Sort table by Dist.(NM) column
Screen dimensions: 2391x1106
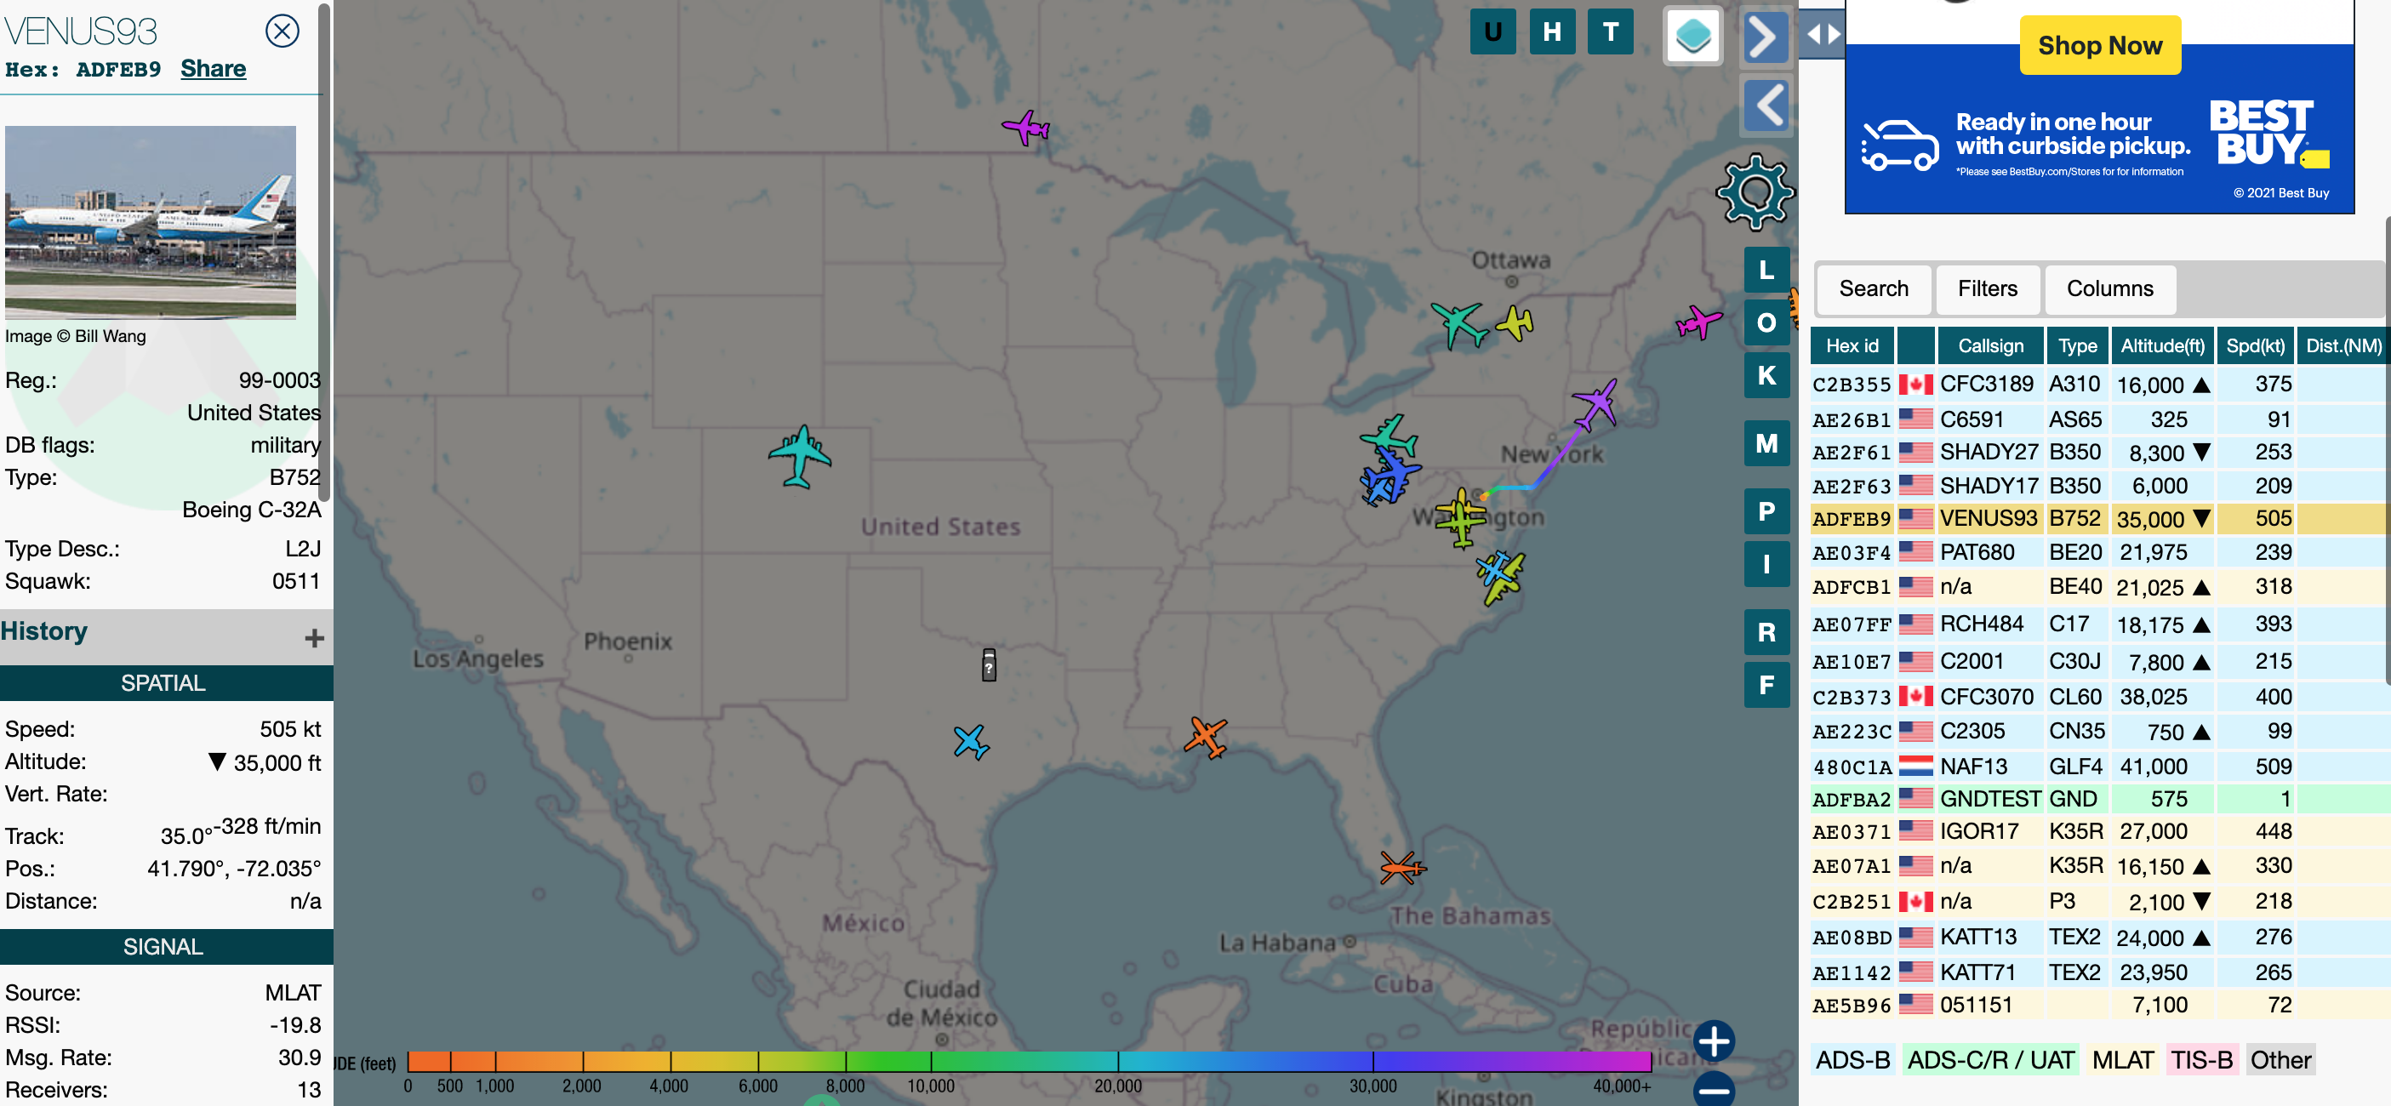(x=2342, y=346)
